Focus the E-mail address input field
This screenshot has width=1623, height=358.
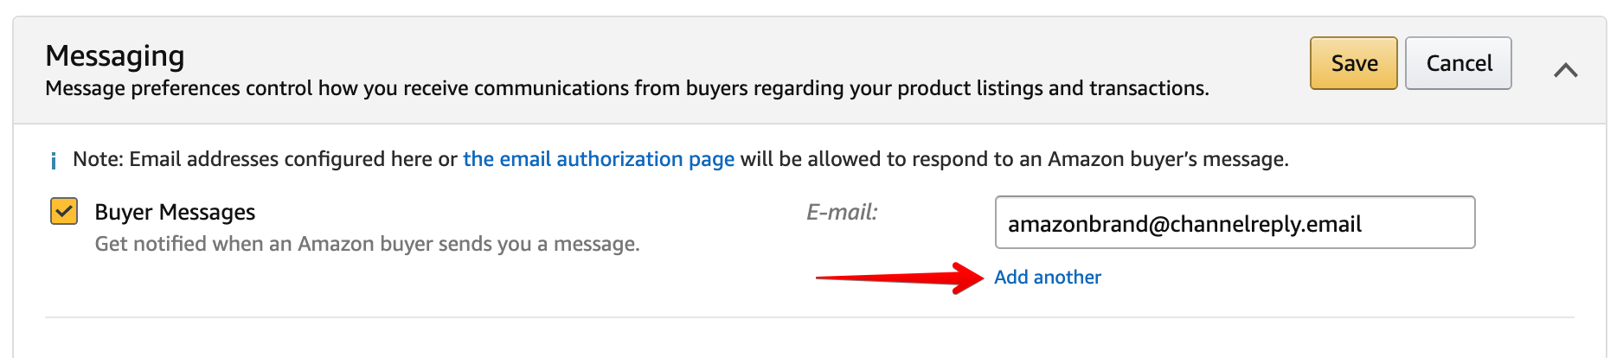[1235, 222]
